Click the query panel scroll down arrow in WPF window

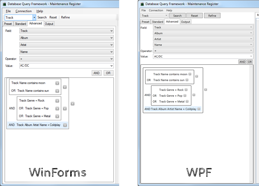point(251,181)
